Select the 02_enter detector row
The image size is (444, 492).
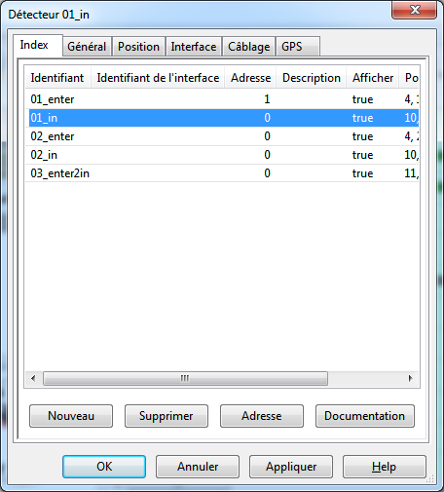pyautogui.click(x=222, y=136)
